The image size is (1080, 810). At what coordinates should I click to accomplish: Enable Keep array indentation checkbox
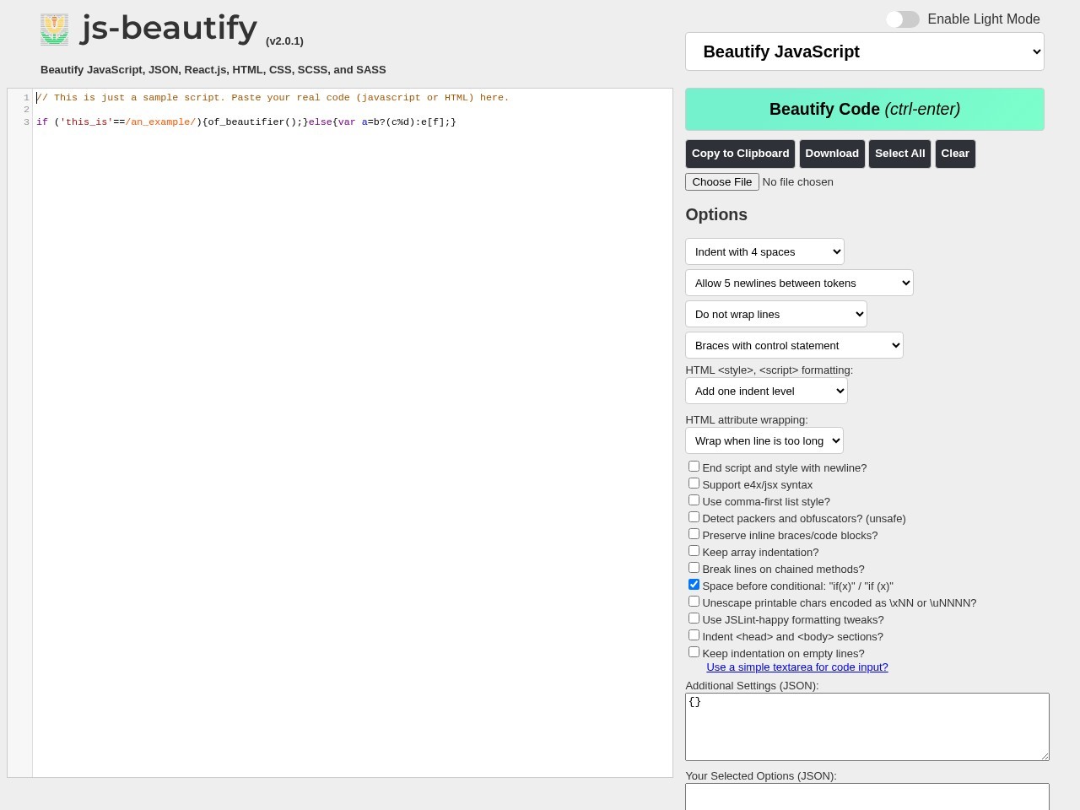(694, 551)
